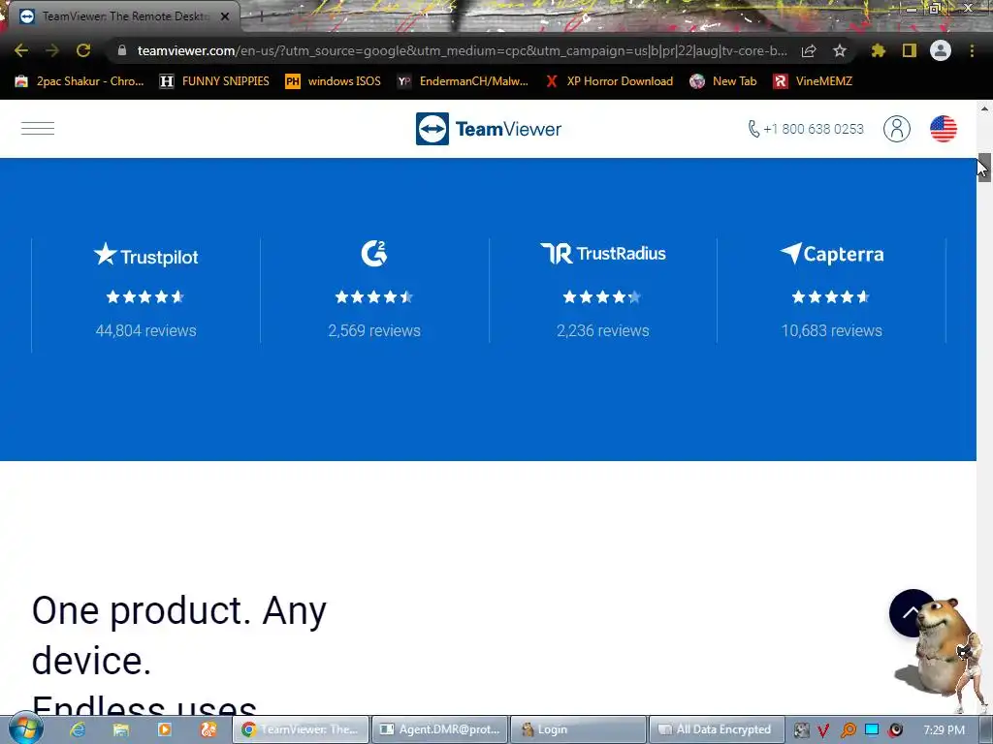
Task: Click the TeamViewer logo
Action: click(x=489, y=129)
